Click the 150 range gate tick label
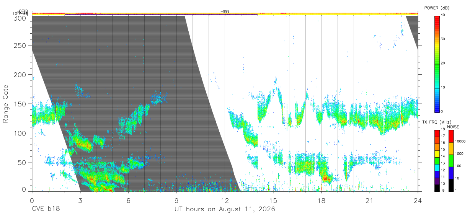The image size is (470, 217). (20, 104)
